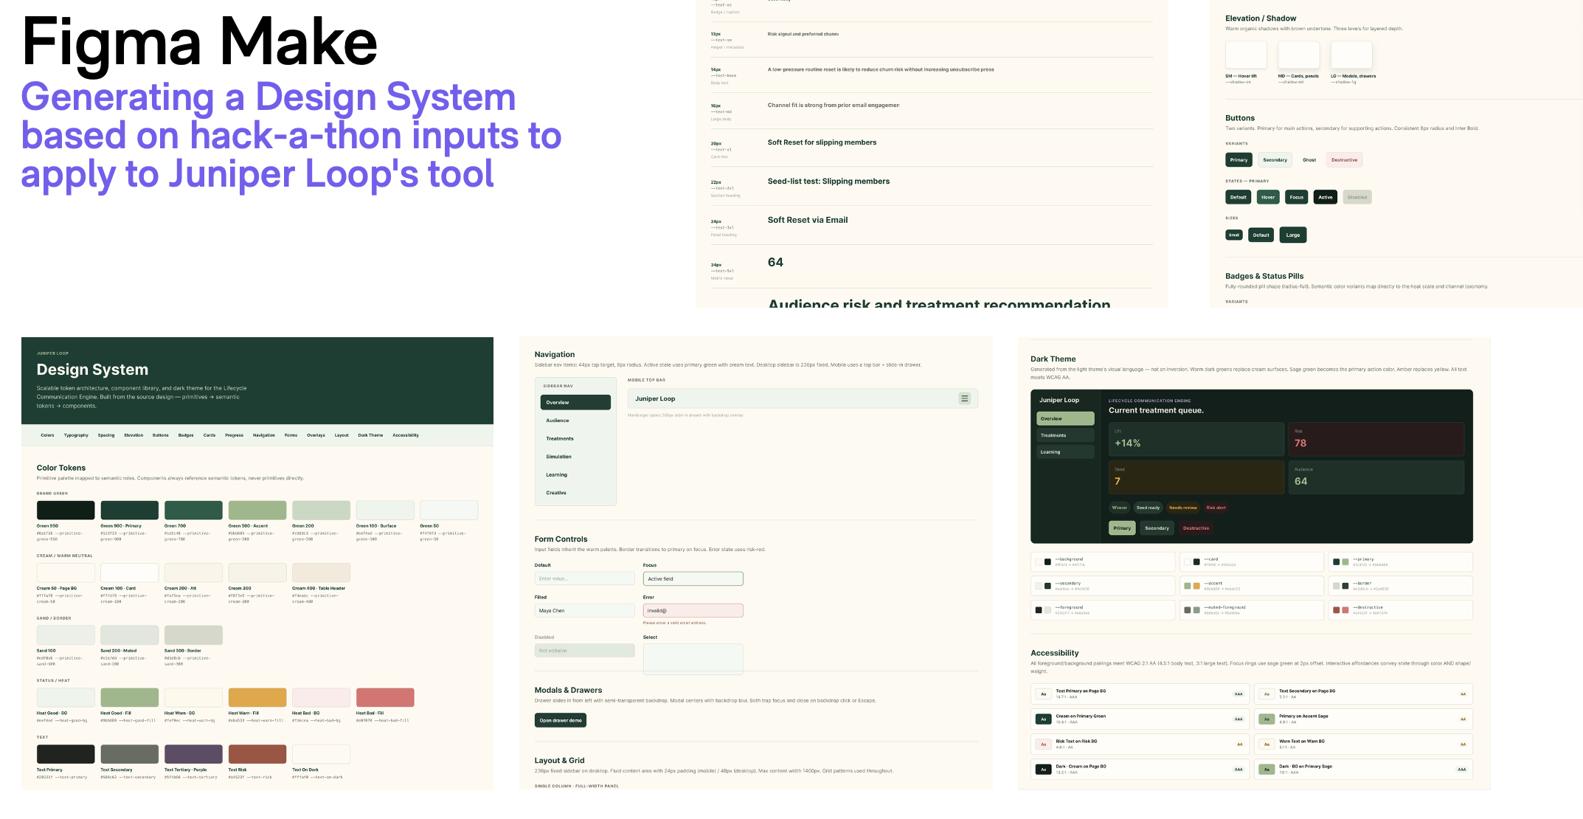This screenshot has width=1583, height=819.
Task: Select Overview in the light sidebar nav
Action: (x=575, y=402)
